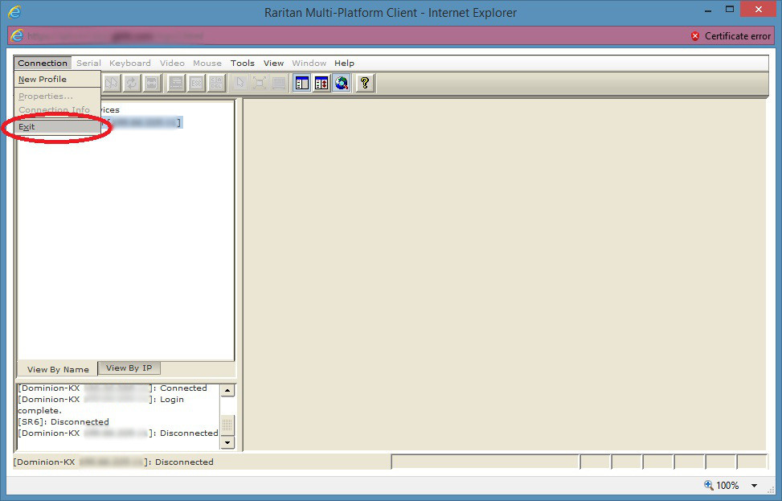
Task: Click the toolbar icon right of the Connection menu dropdown
Action: [x=112, y=84]
